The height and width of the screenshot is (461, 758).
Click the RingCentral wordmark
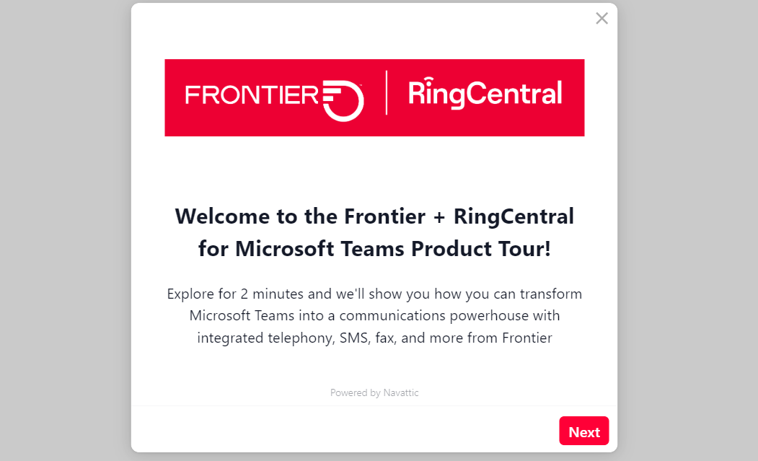(x=484, y=95)
